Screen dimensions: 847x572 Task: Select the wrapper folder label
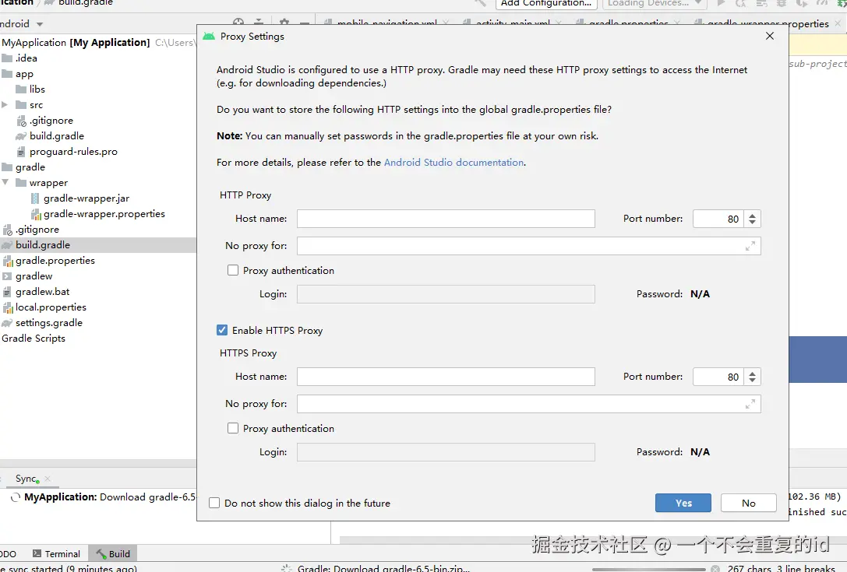coord(48,183)
